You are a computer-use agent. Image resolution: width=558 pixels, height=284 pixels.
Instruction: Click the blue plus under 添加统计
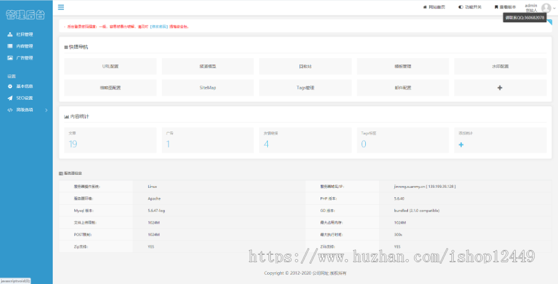461,144
